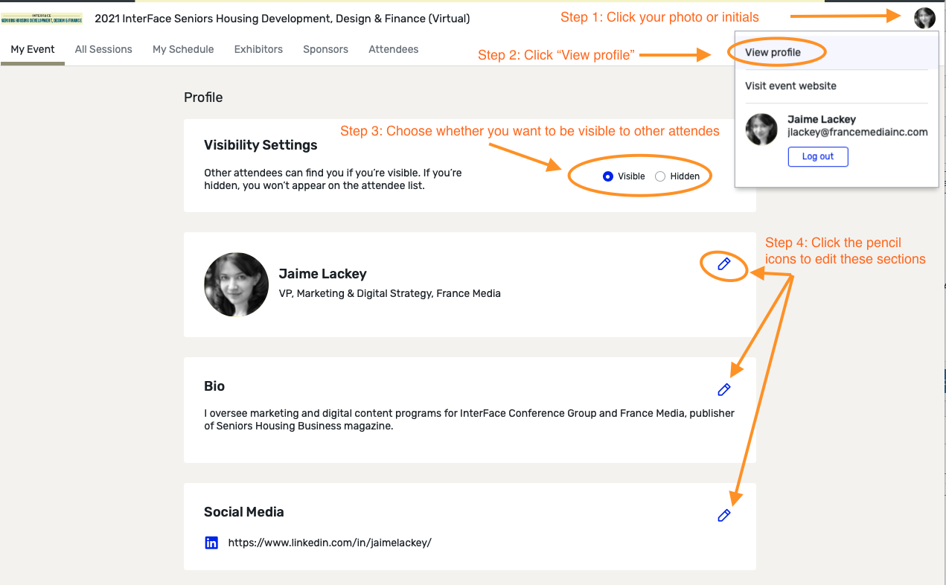This screenshot has height=585, width=946.
Task: Switch to the All Sessions tab
Action: 103,49
